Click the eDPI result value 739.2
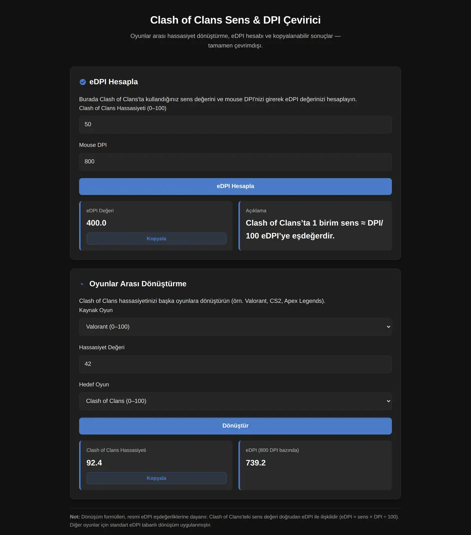 (256, 463)
